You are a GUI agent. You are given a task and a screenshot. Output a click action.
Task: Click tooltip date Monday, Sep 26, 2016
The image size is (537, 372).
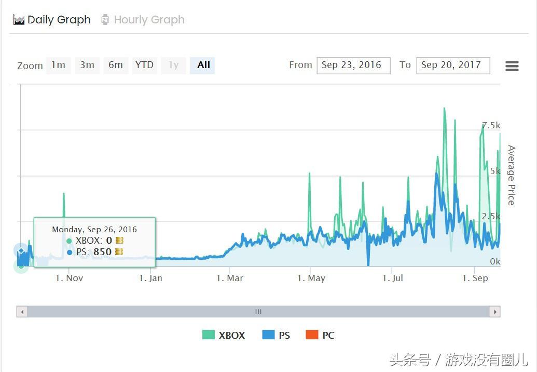[x=94, y=229]
